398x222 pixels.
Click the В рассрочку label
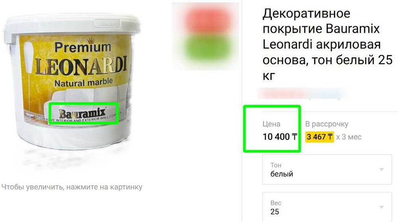[327, 124]
